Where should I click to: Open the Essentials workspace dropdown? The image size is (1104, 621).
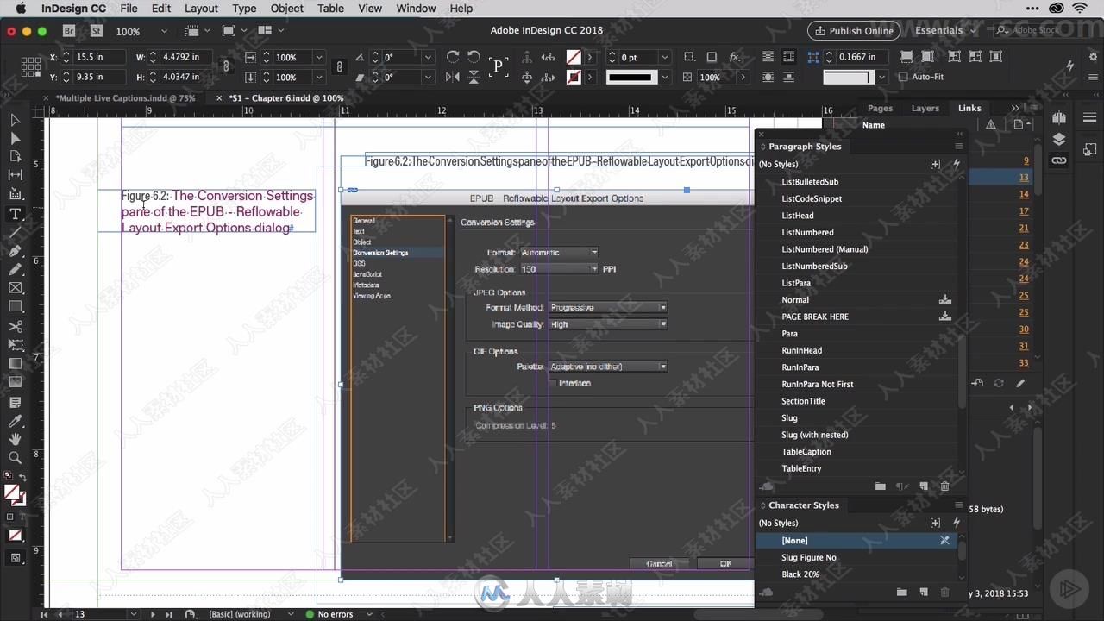tap(945, 31)
